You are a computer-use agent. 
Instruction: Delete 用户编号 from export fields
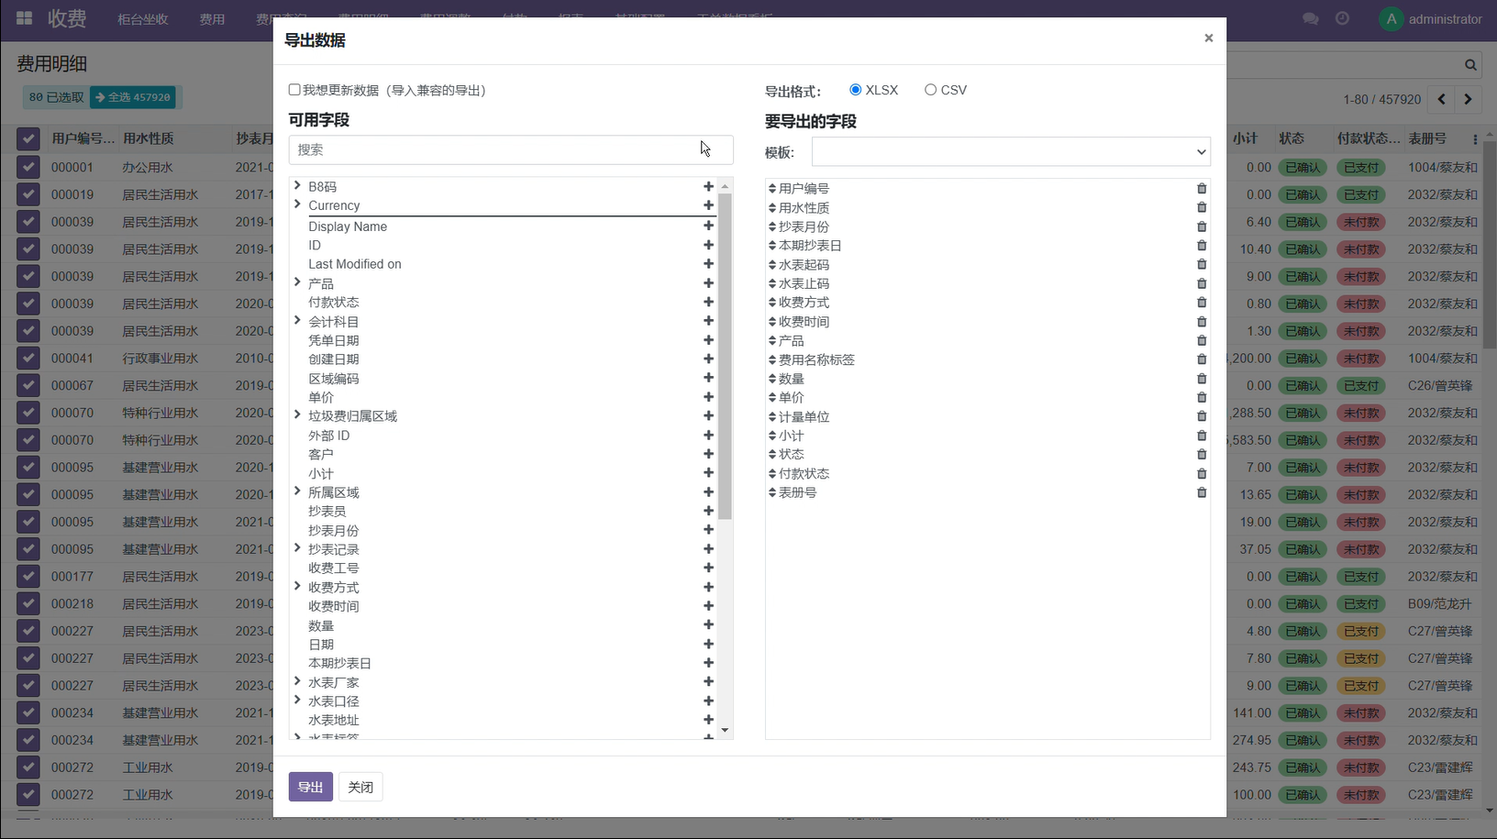coord(1202,188)
